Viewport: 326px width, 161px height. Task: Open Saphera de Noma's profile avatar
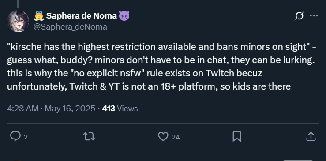tap(18, 21)
